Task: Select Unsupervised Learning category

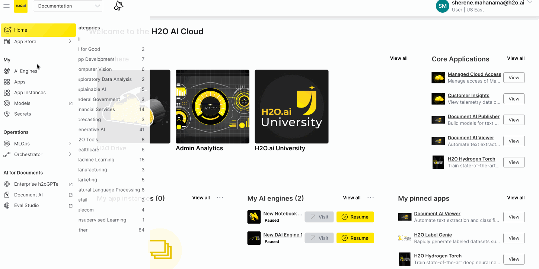Action: [x=111, y=220]
